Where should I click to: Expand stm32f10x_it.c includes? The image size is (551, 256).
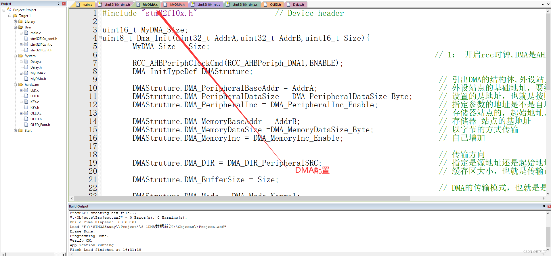[21, 44]
